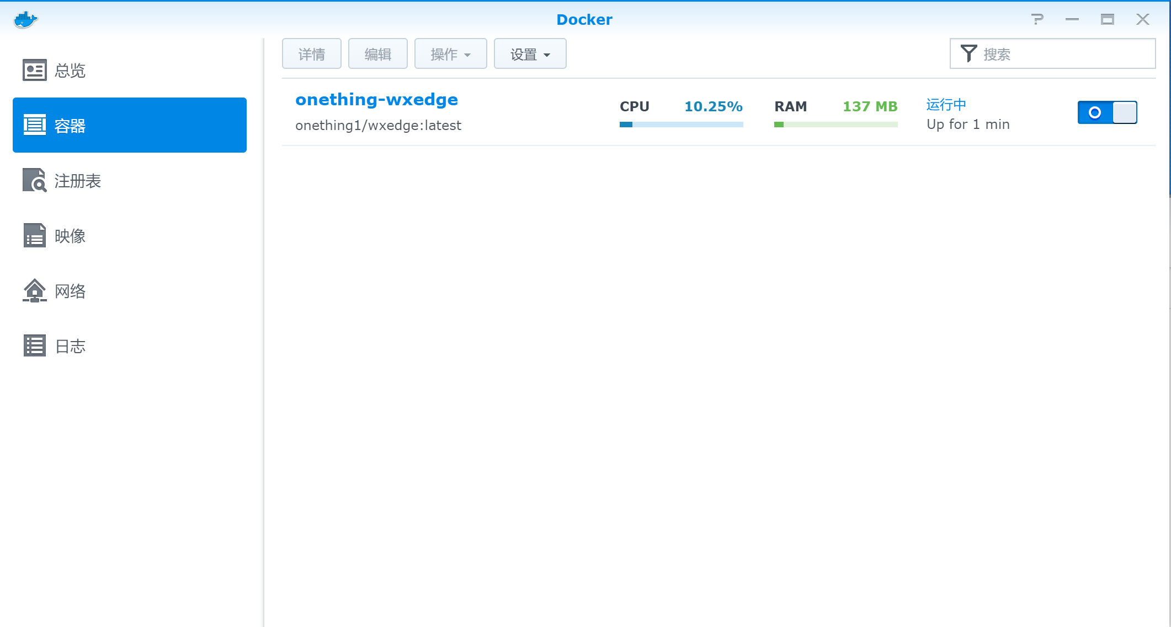Focus the 搜索 search input field
Viewport: 1171px width, 627px height.
tap(1065, 53)
